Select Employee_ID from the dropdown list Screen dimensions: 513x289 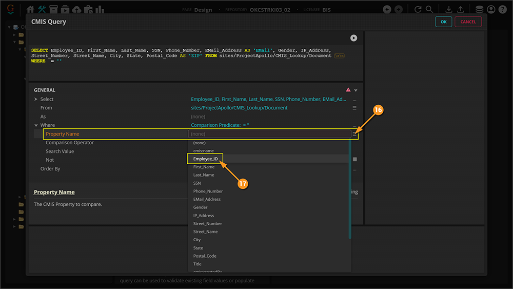coord(205,159)
